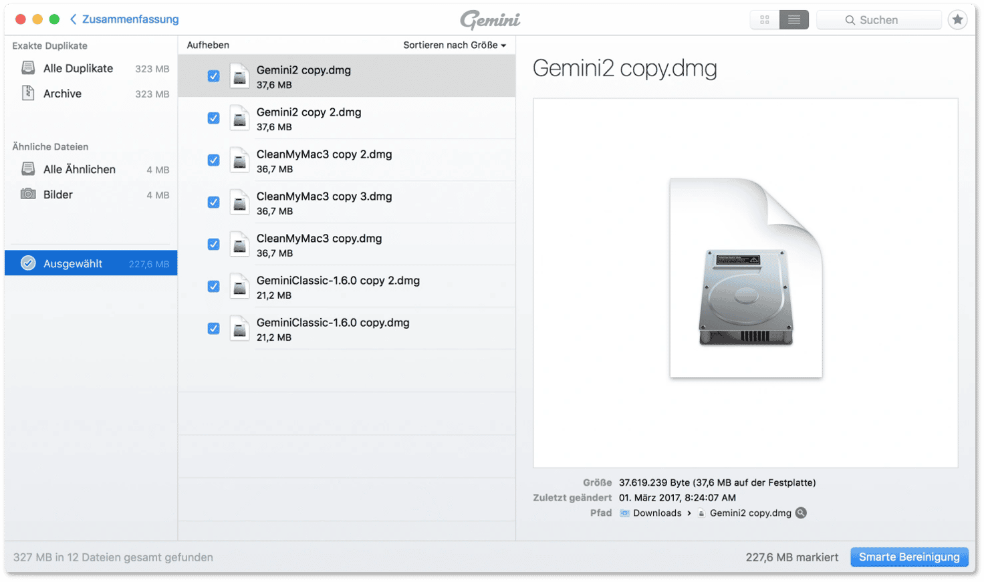Click the Bilder camera icon

coord(28,194)
